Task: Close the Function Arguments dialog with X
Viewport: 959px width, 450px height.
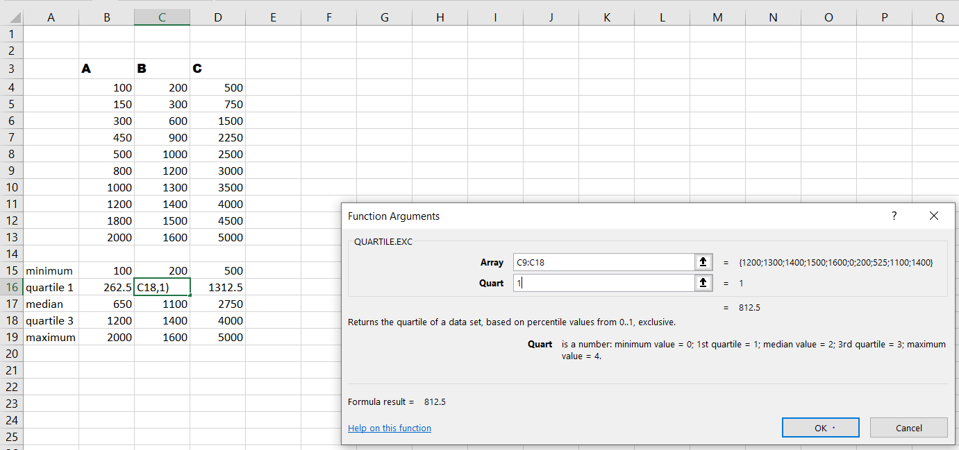Action: tap(934, 216)
